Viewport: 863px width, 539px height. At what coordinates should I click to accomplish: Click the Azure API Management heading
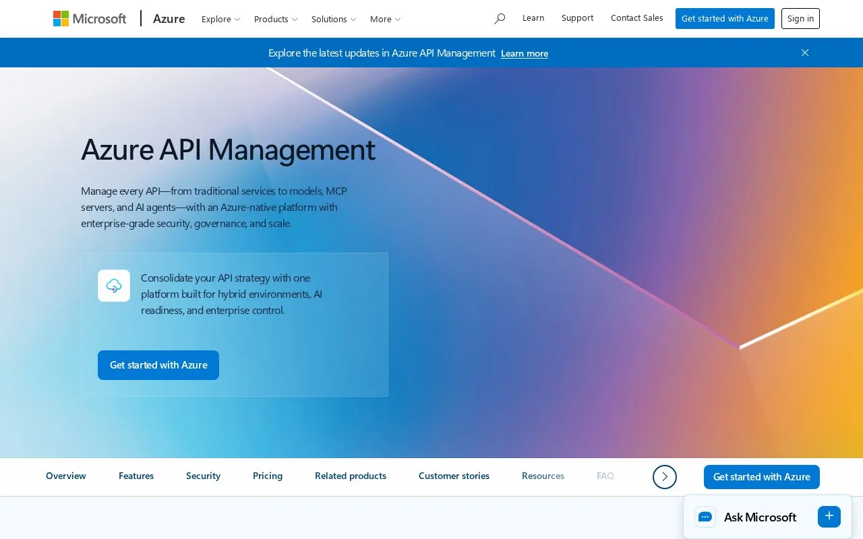coord(228,150)
